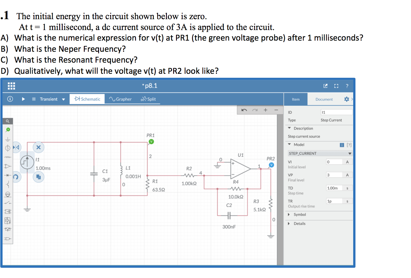Expand the Details section

pyautogui.click(x=299, y=223)
